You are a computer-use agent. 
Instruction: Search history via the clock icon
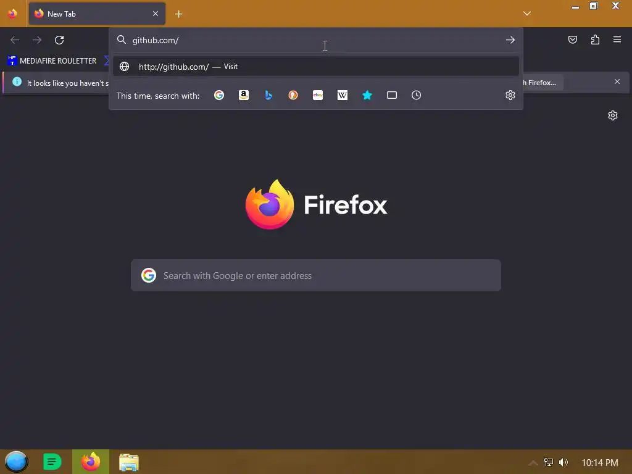point(417,95)
